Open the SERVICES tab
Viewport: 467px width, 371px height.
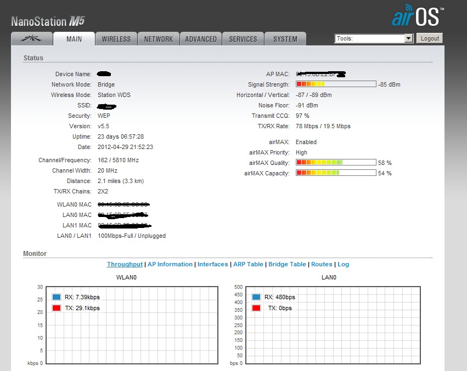click(243, 39)
